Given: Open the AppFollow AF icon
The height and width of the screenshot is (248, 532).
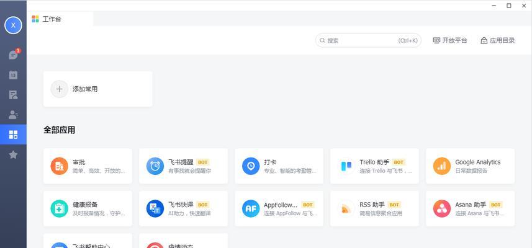Looking at the screenshot, I should (x=251, y=209).
